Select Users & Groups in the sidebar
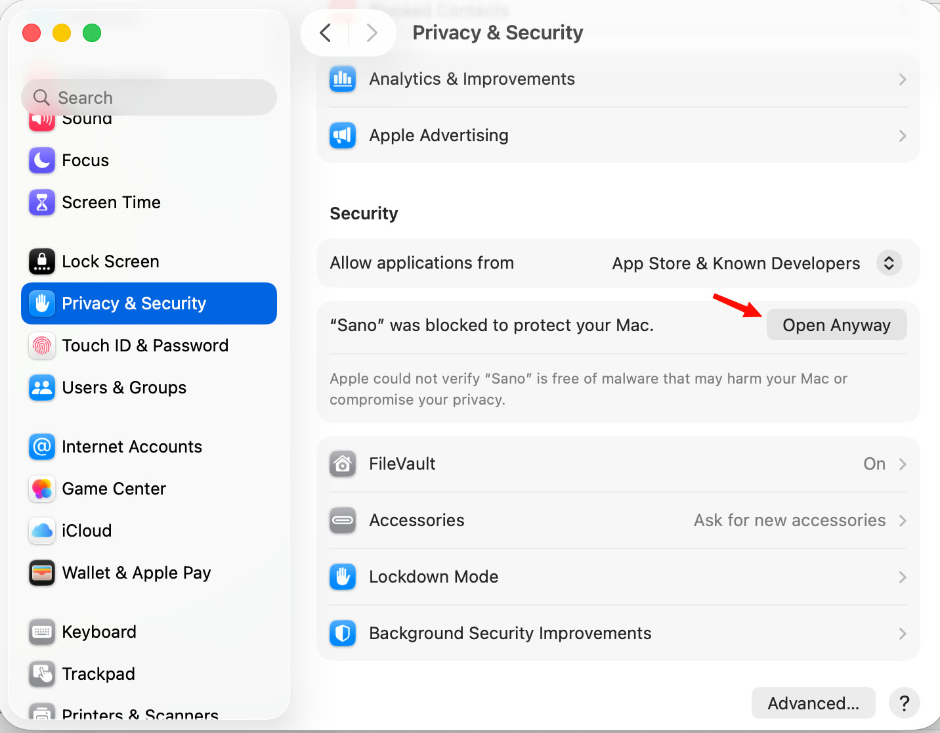The height and width of the screenshot is (733, 940). (149, 388)
